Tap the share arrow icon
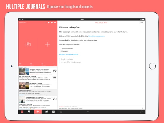Screen dimensions: 164x123 click(x=141, y=112)
